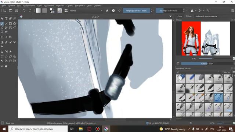This screenshot has height=132, width=235.
Task: Select the Move tool
Action: pyautogui.click(x=6, y=37)
